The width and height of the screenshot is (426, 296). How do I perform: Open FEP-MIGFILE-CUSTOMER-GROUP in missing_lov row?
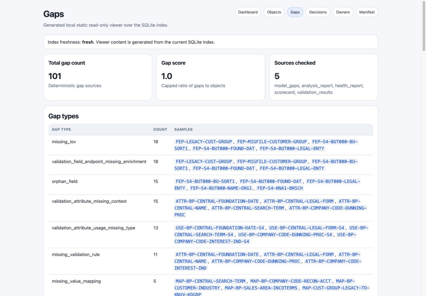coord(272,142)
